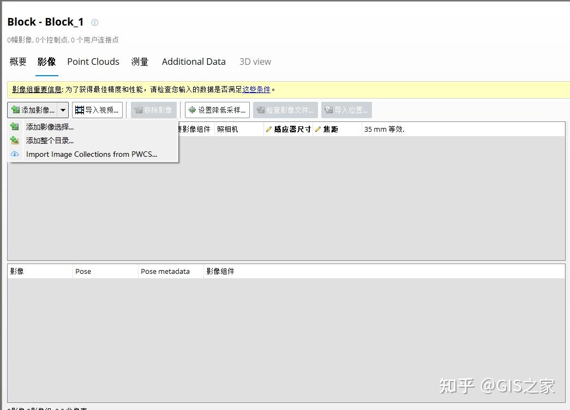Click the Set Downsampling (设置降低采样) icon

pyautogui.click(x=191, y=109)
